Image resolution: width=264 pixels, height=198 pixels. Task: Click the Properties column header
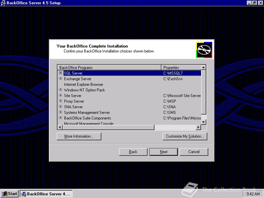click(181, 68)
